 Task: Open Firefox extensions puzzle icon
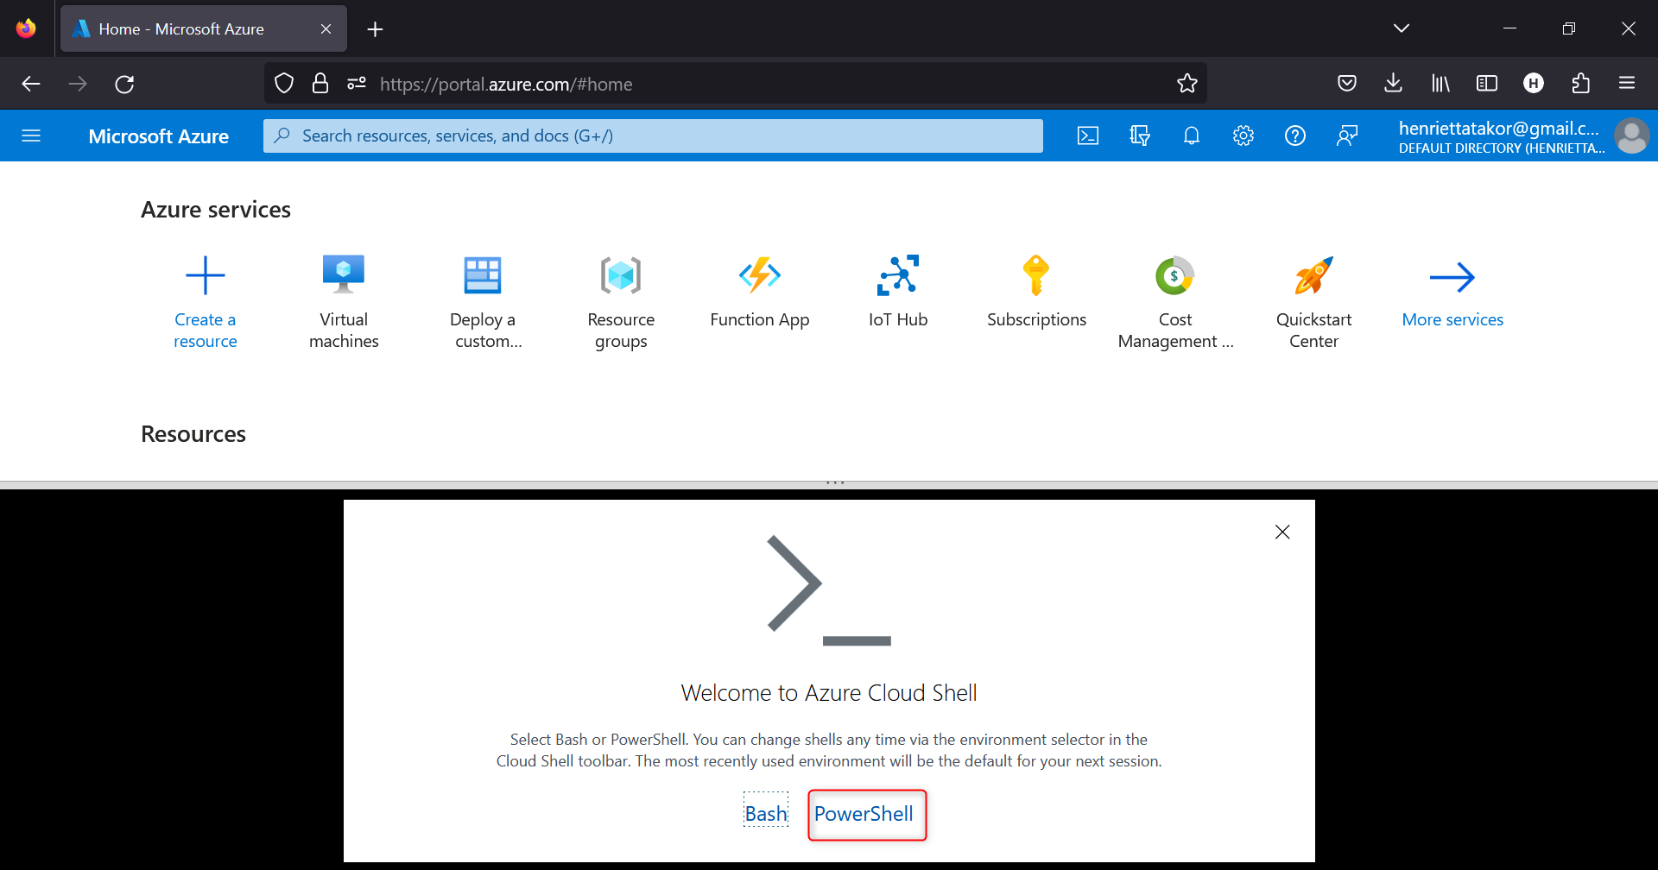pyautogui.click(x=1581, y=84)
